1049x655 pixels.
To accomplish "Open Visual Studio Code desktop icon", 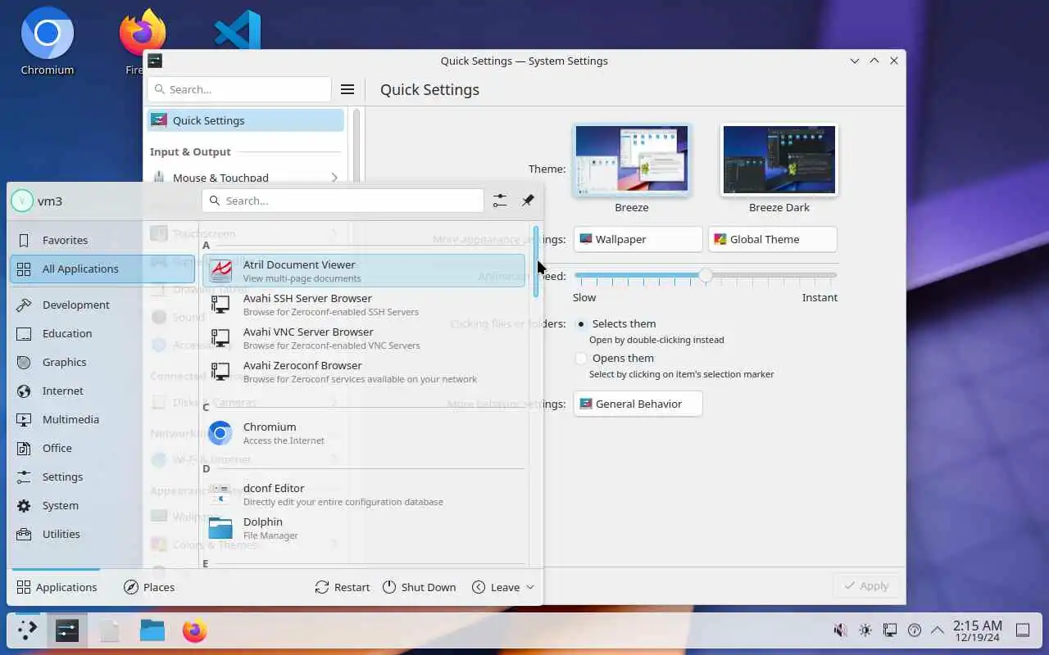I will [x=238, y=29].
